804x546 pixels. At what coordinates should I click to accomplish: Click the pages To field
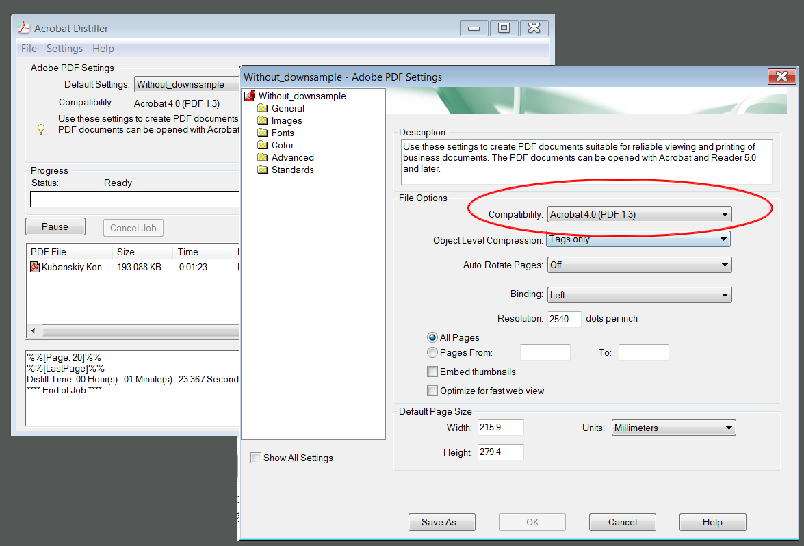[643, 352]
